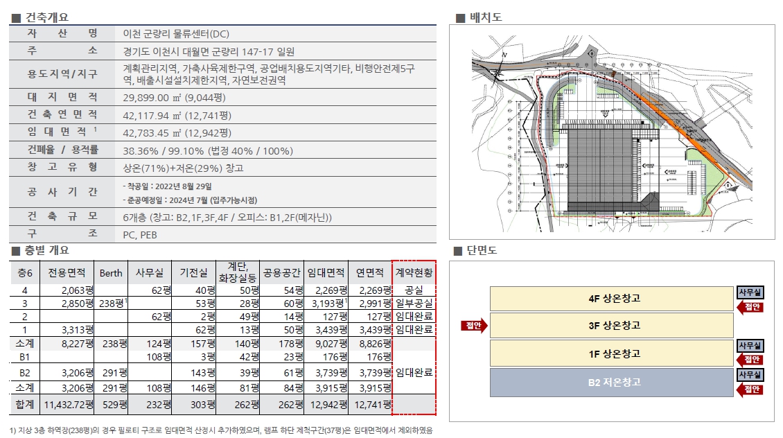Viewport: 783px width, 438px height.
Task: Click the B1 row label in floor table
Action: [24, 357]
